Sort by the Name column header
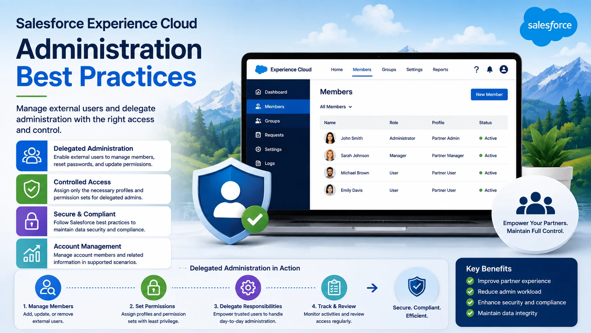This screenshot has width=591, height=333. [x=330, y=122]
